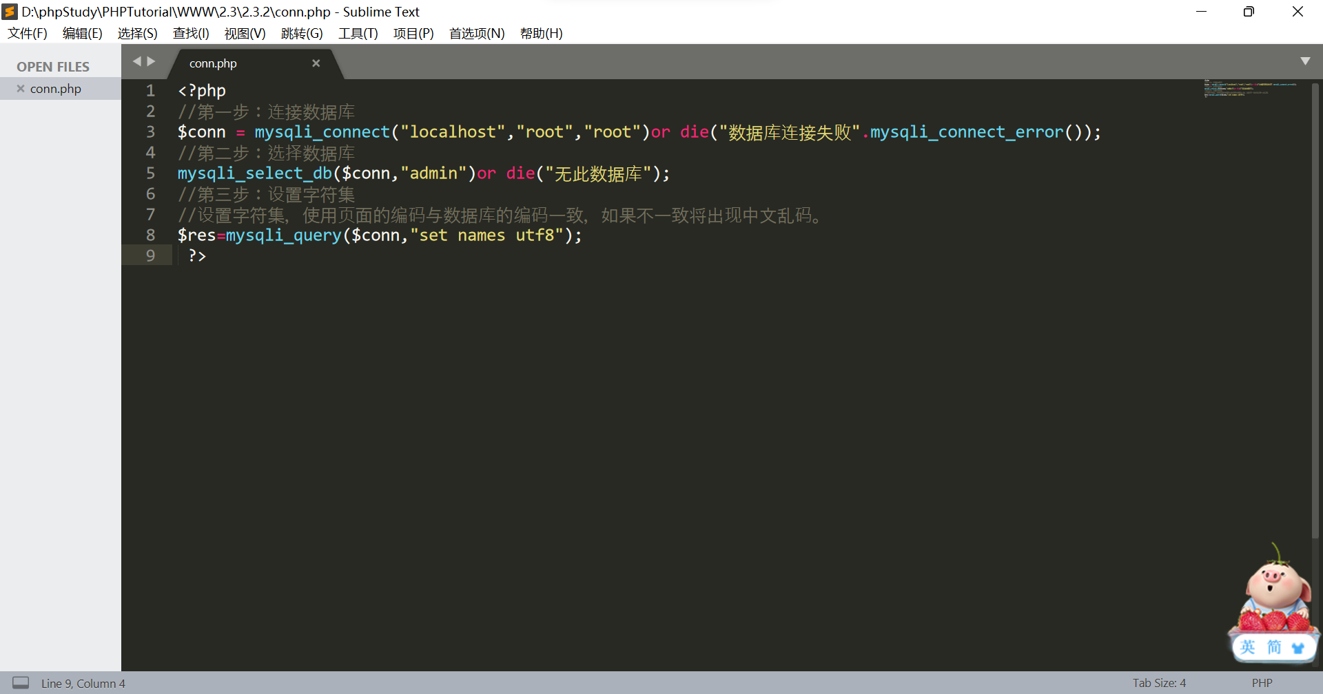Open the tab list dropdown arrow
Screen dimensions: 1323x694
(1305, 61)
